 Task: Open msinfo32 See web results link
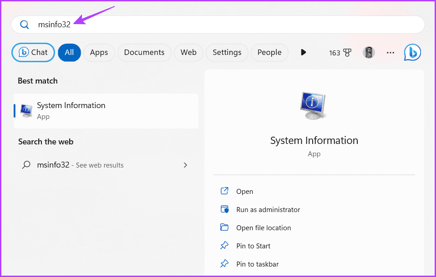coord(81,165)
